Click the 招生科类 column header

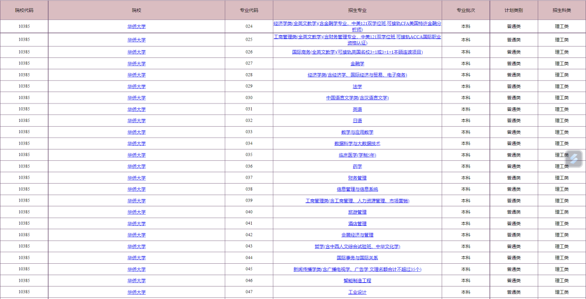click(x=562, y=10)
